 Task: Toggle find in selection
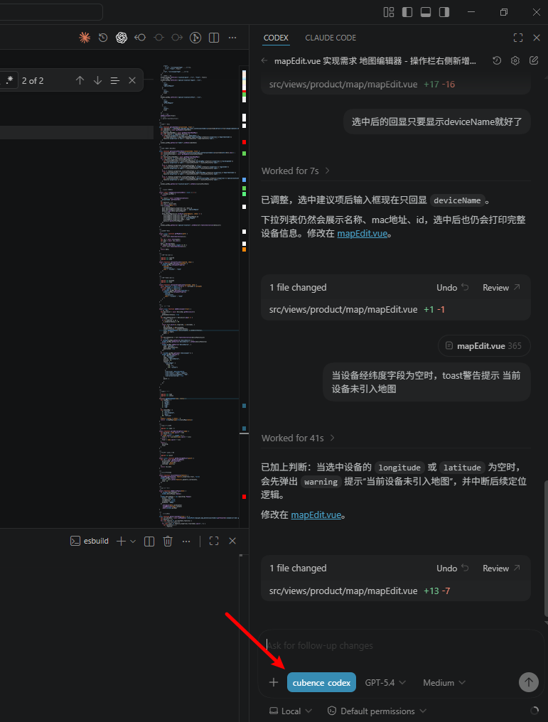(x=115, y=80)
